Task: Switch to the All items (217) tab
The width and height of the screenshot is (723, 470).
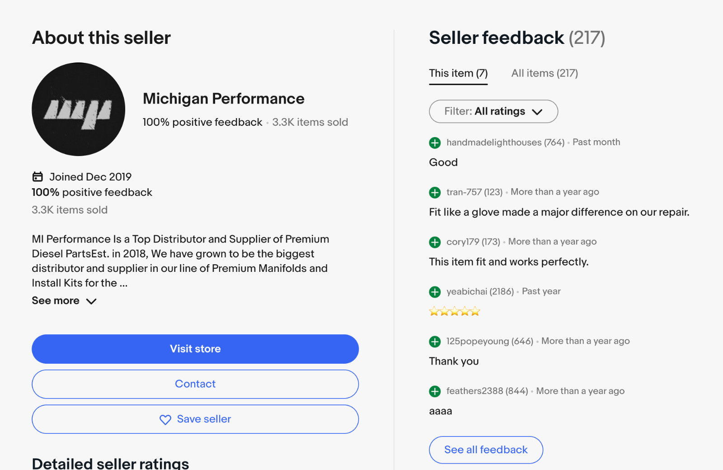Action: tap(545, 73)
